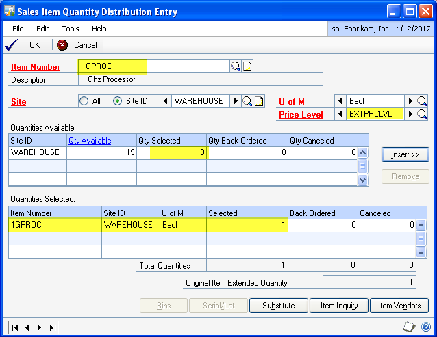Click the Bins button
This screenshot has height=337, width=437.
tap(164, 306)
